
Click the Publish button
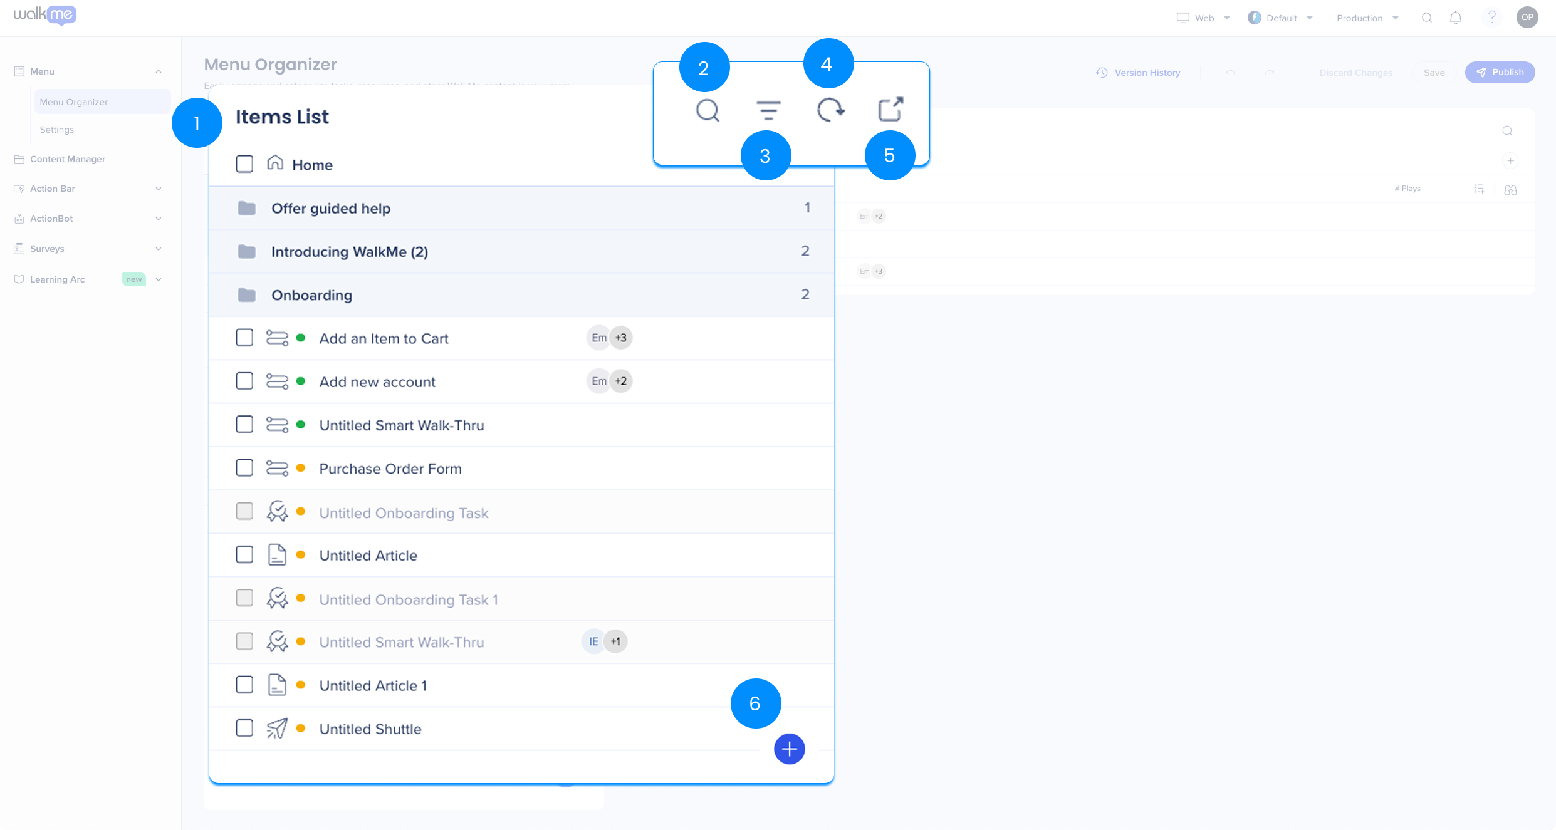[x=1499, y=73]
